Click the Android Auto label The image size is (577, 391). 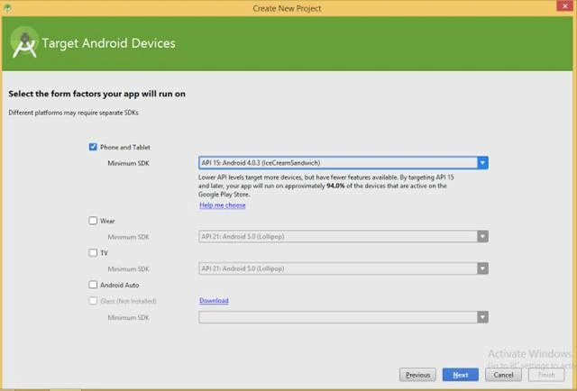(120, 285)
